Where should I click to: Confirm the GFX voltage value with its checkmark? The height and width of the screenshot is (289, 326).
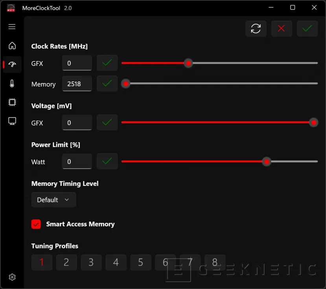(x=107, y=122)
